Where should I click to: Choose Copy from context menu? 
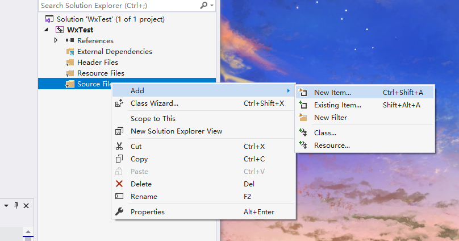pyautogui.click(x=203, y=159)
